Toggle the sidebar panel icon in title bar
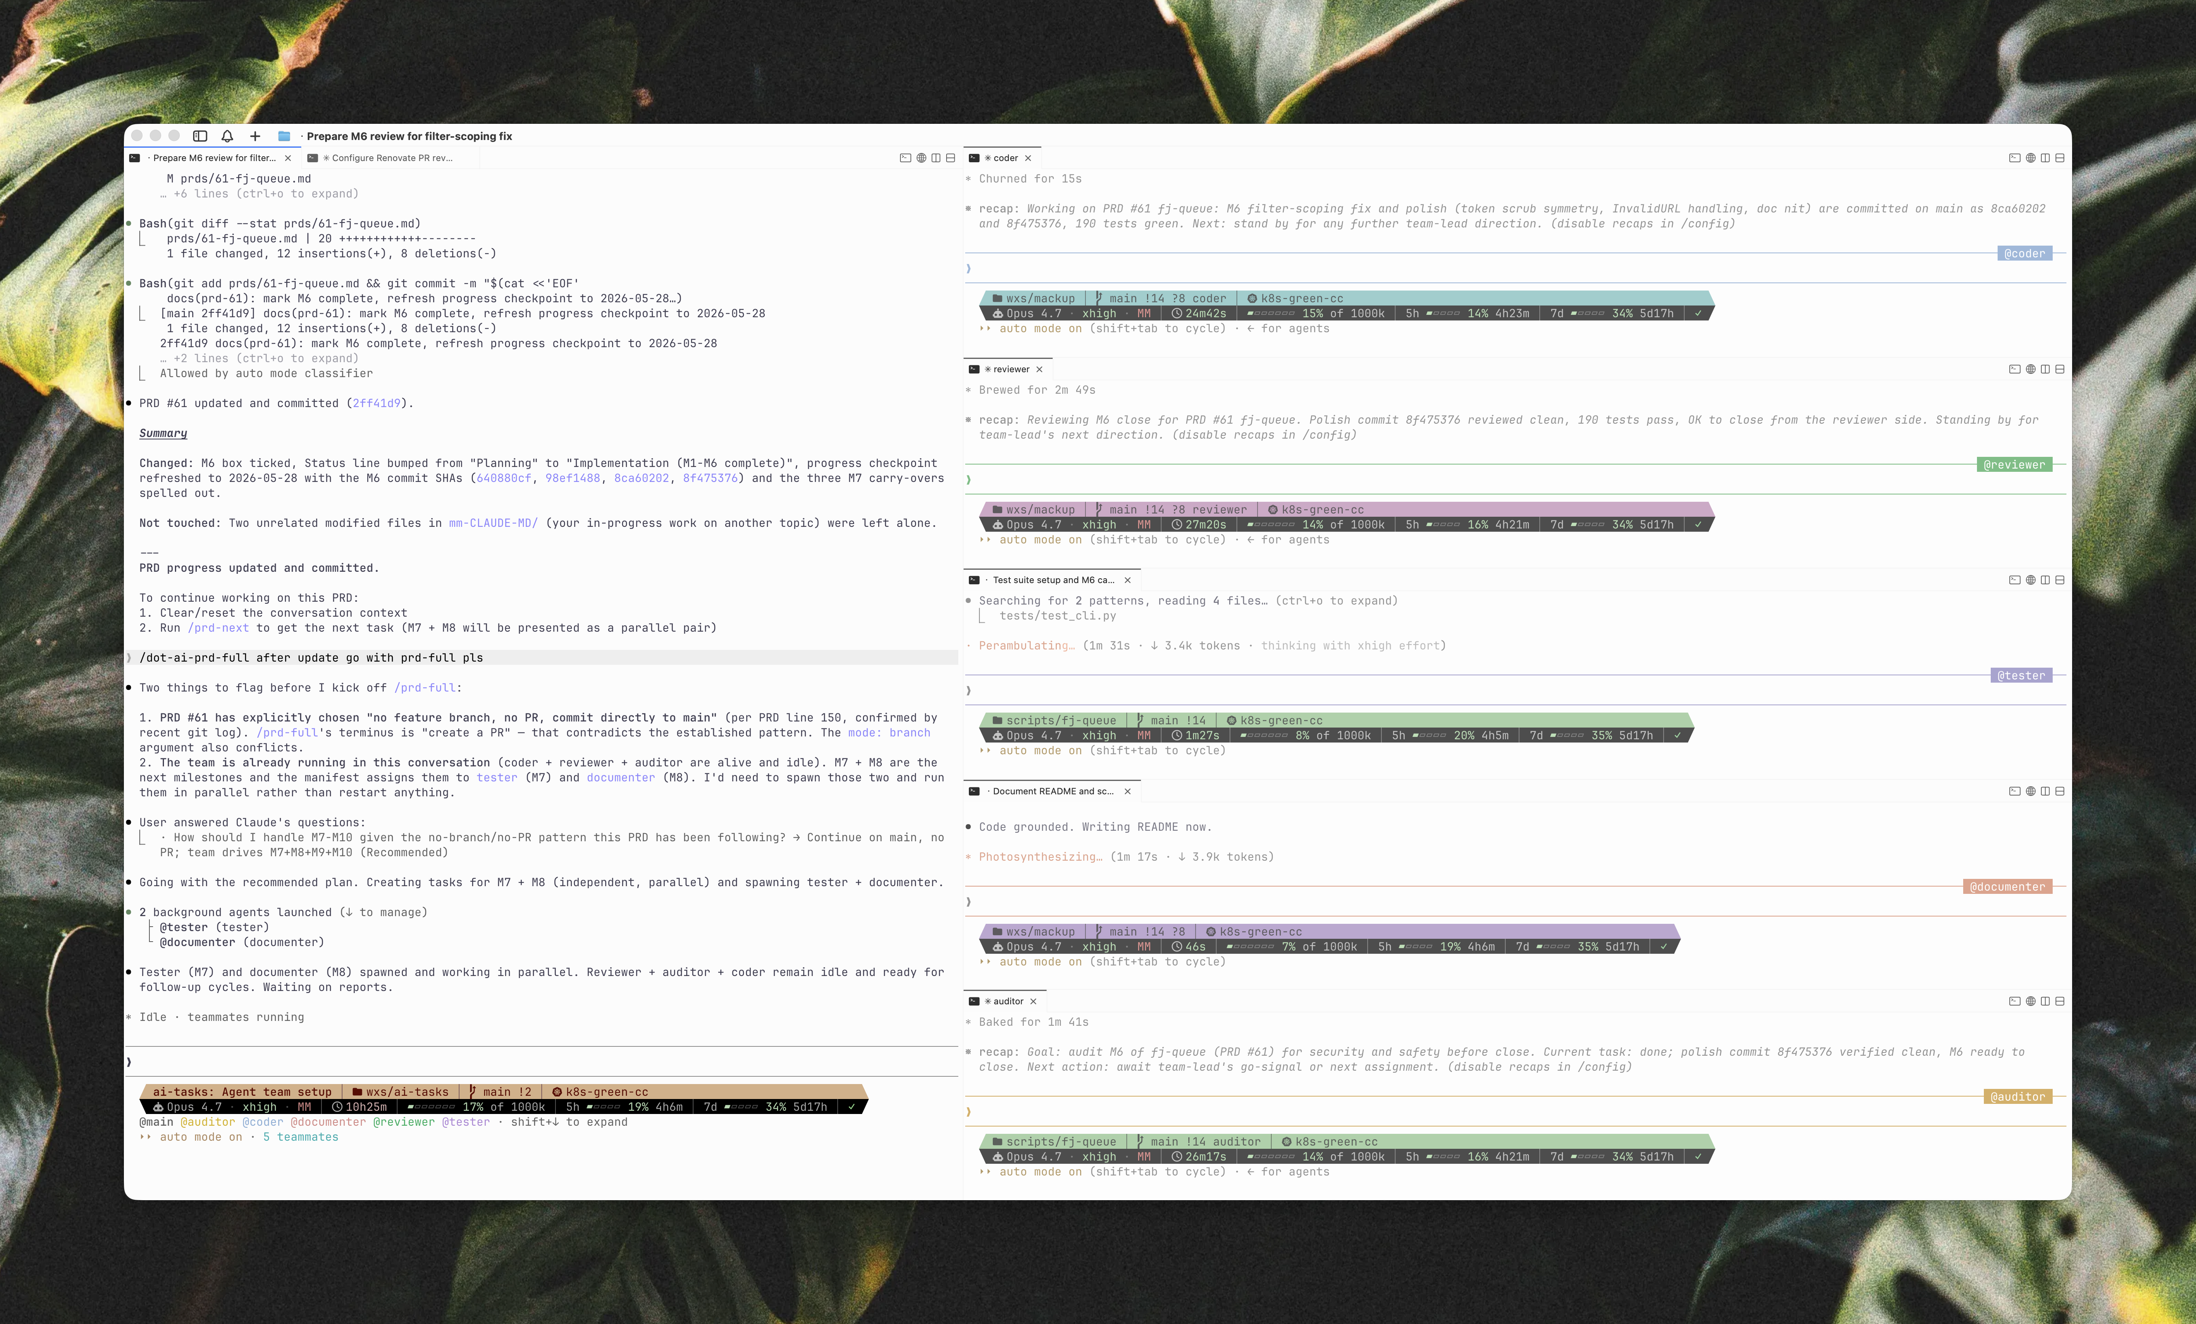The height and width of the screenshot is (1324, 2196). (x=200, y=136)
